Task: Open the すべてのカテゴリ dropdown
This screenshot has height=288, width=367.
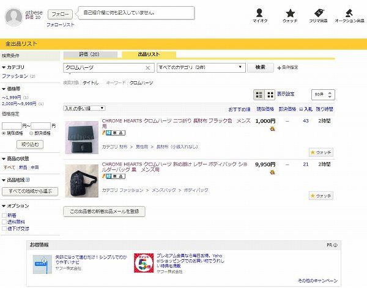Action: pyautogui.click(x=201, y=68)
